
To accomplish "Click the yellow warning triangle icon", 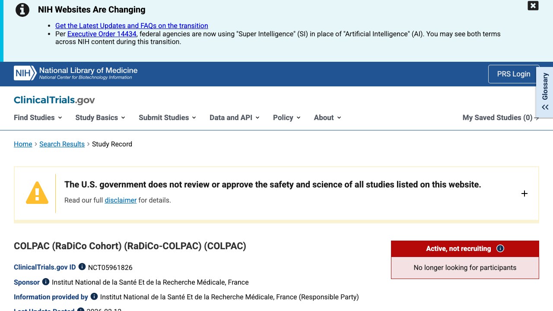I will [x=37, y=193].
